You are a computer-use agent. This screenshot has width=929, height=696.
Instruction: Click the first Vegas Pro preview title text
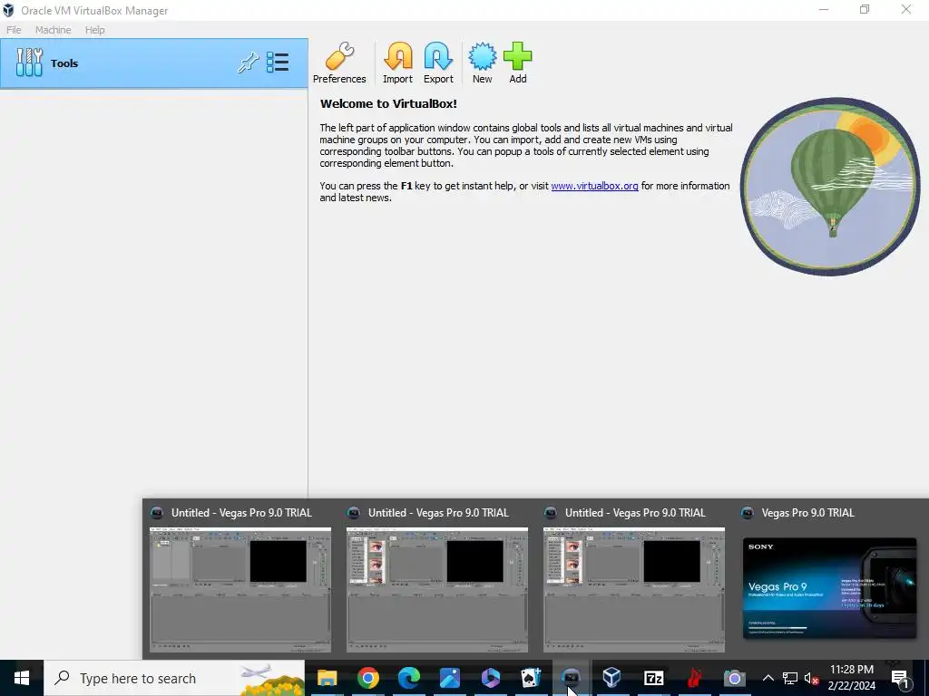tap(241, 513)
